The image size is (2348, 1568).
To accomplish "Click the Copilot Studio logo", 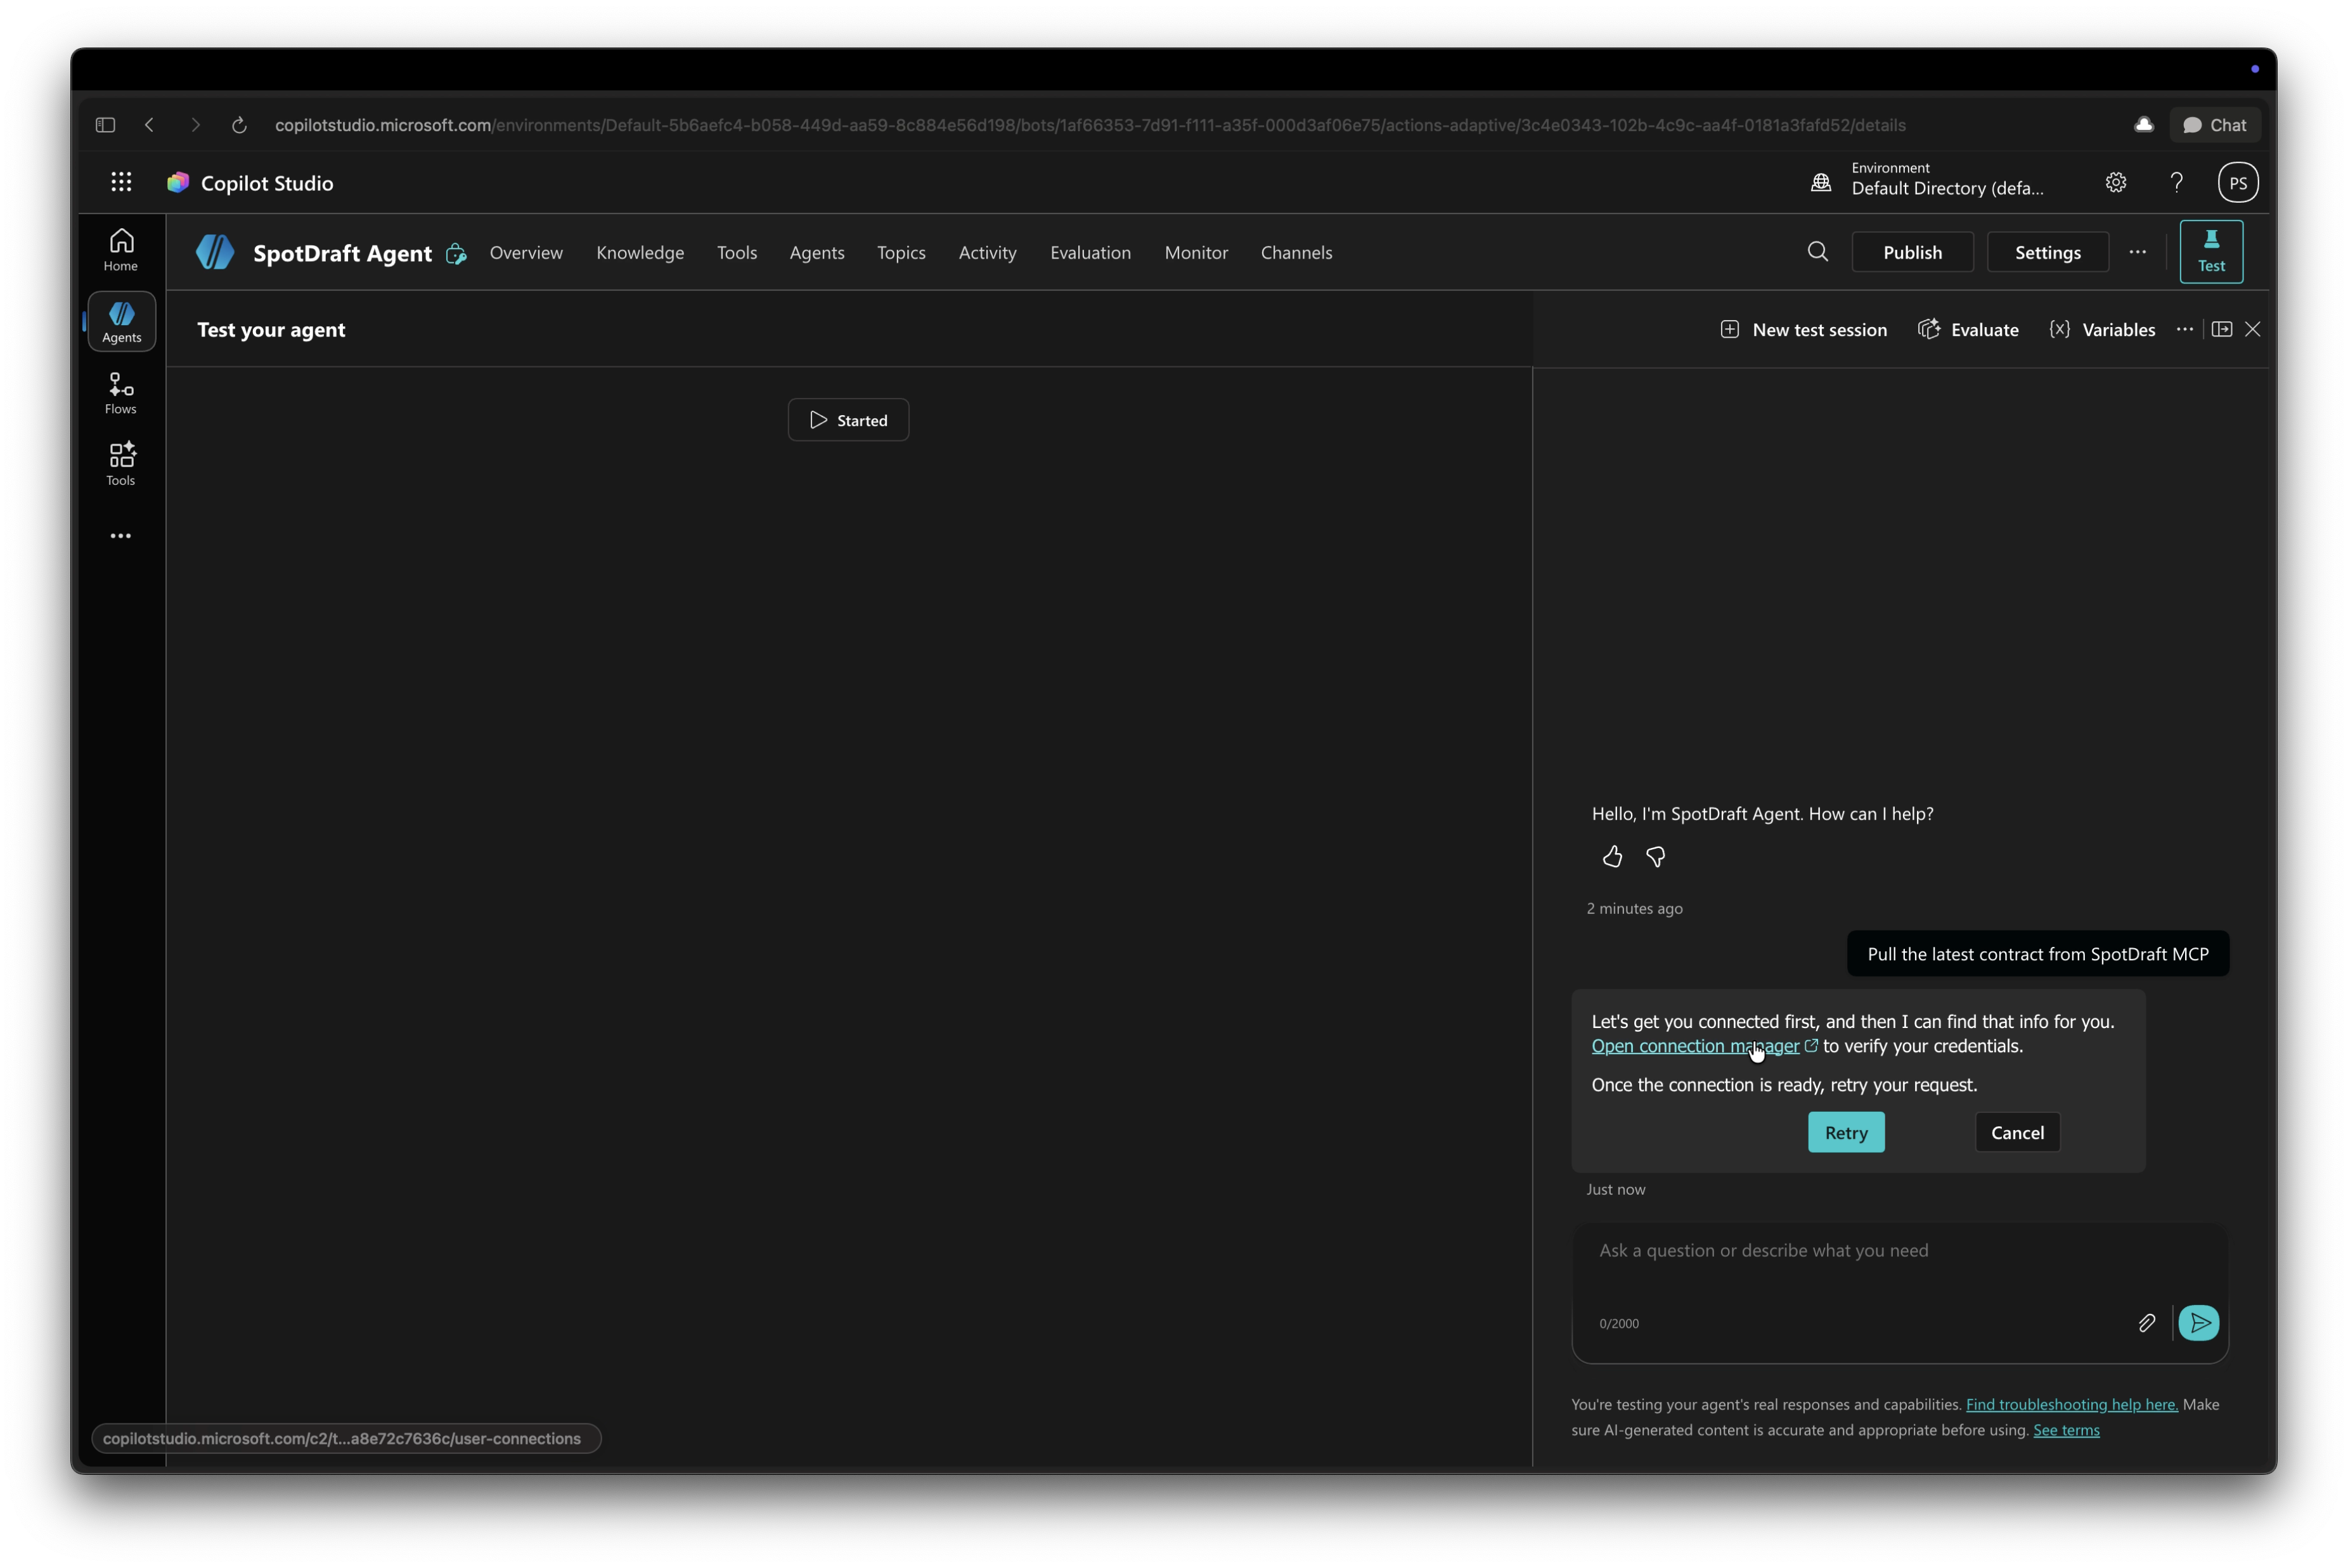I will pos(178,182).
